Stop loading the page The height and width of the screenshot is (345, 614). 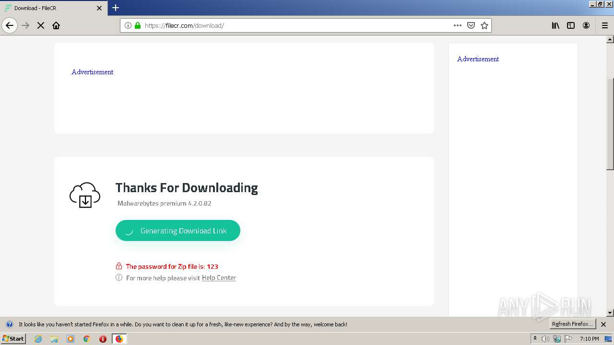pos(41,25)
